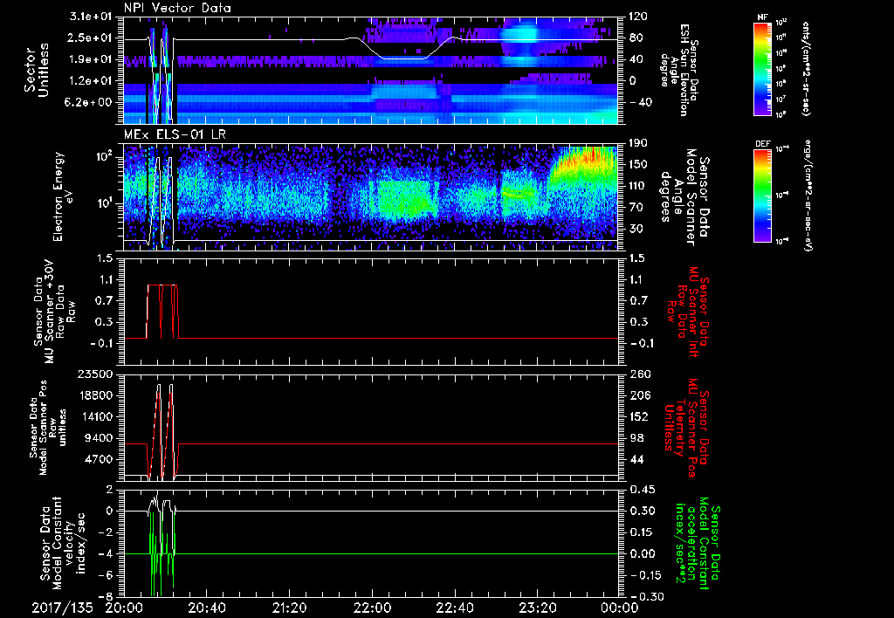Click the '2.5e+01' sector tick value
This screenshot has height=618, width=894.
click(x=89, y=38)
